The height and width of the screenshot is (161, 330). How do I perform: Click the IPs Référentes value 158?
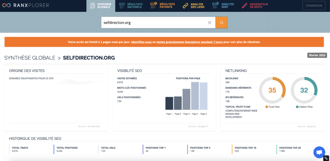227,101
